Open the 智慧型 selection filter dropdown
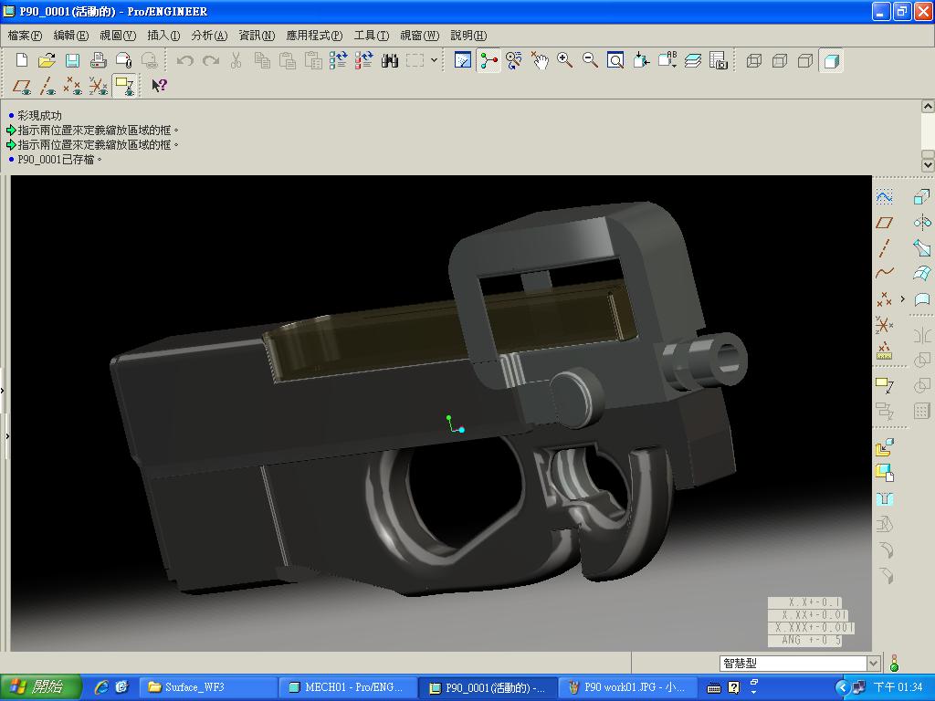This screenshot has height=701, width=935. tap(874, 663)
